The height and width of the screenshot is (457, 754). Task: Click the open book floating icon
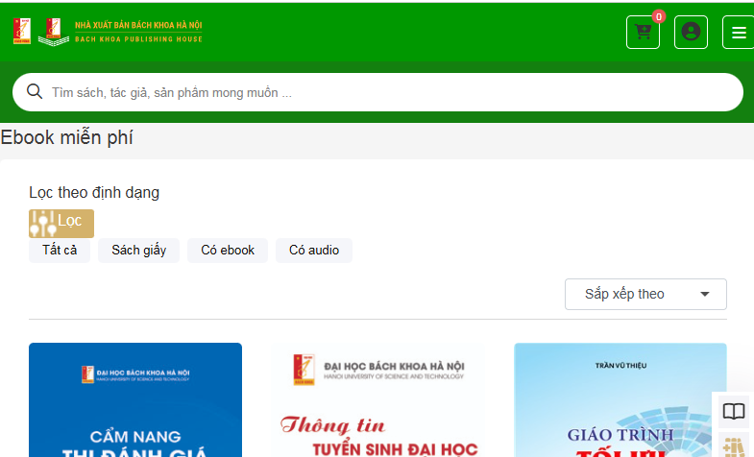[734, 412]
